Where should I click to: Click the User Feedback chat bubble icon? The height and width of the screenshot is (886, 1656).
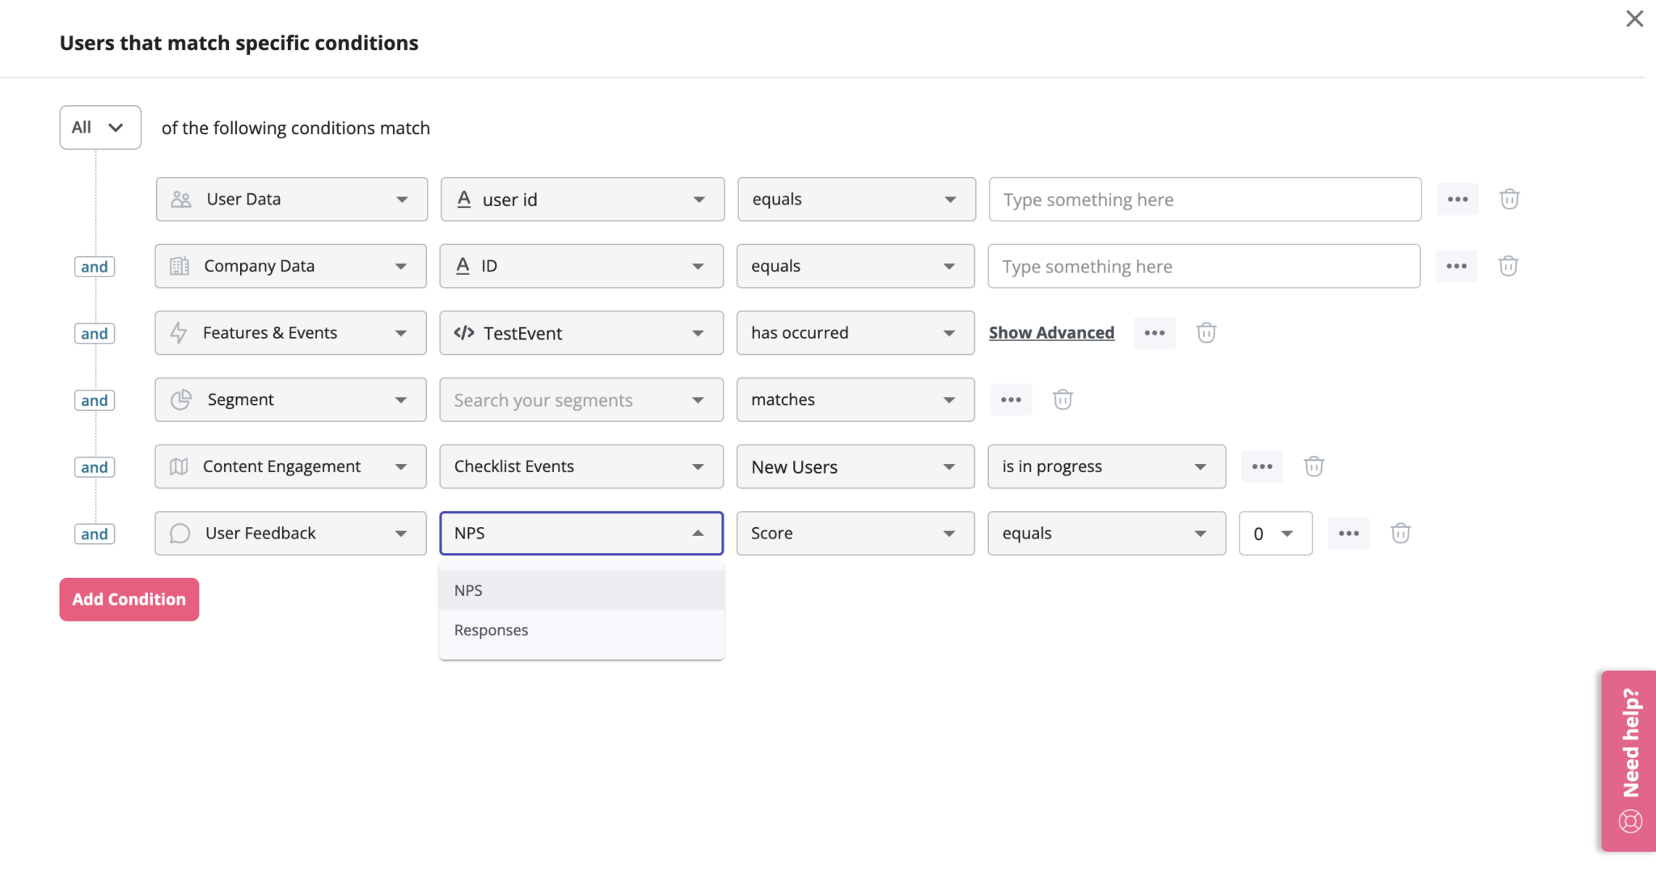tap(179, 533)
